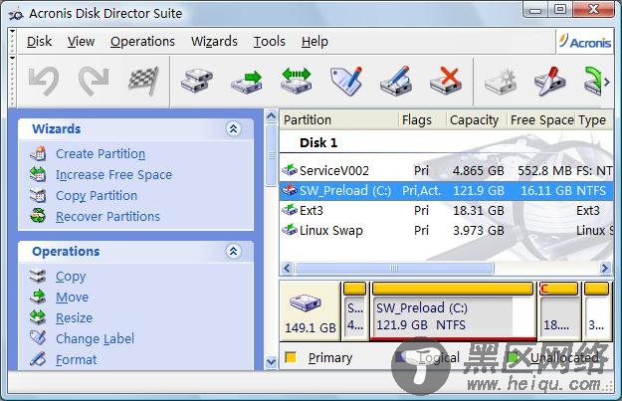This screenshot has width=622, height=401.
Task: Click the 149.1 GB hard disk icon
Action: point(306,303)
